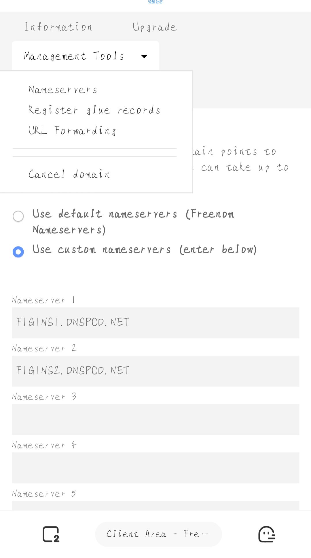311x558 pixels.
Task: Focus the Nameserver 2 input field
Action: (155, 371)
